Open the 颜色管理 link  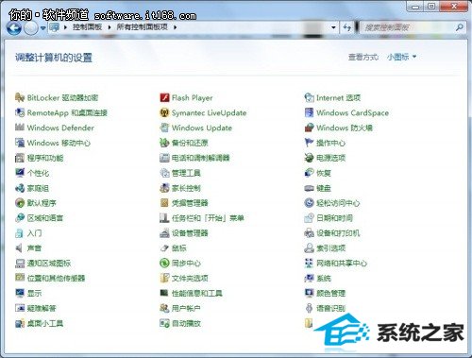pos(331,294)
